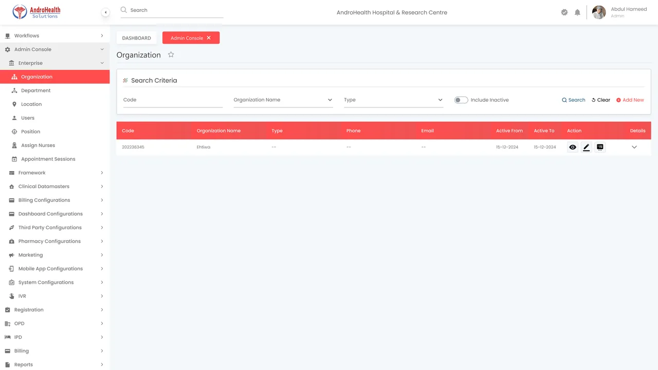Open Department in sidebar
Viewport: 658px width, 370px height.
[x=54, y=90]
